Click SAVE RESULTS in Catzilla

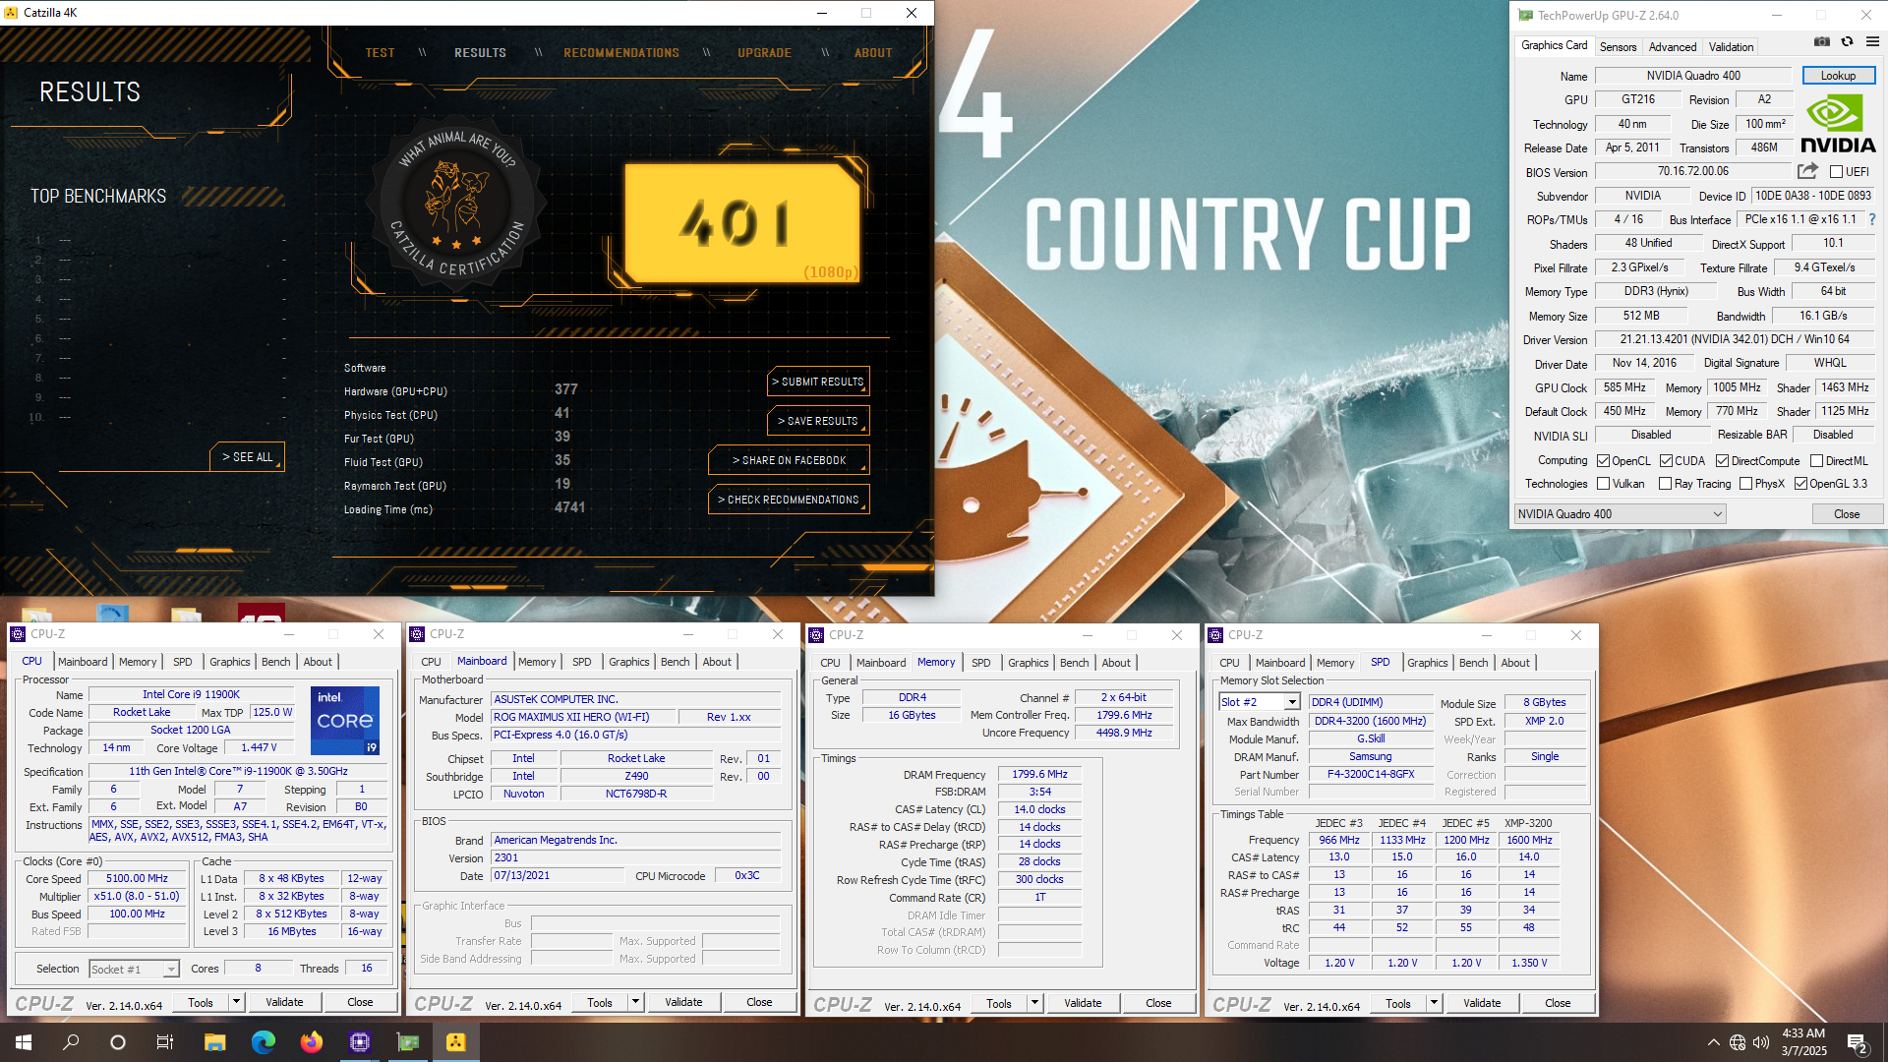pos(818,421)
